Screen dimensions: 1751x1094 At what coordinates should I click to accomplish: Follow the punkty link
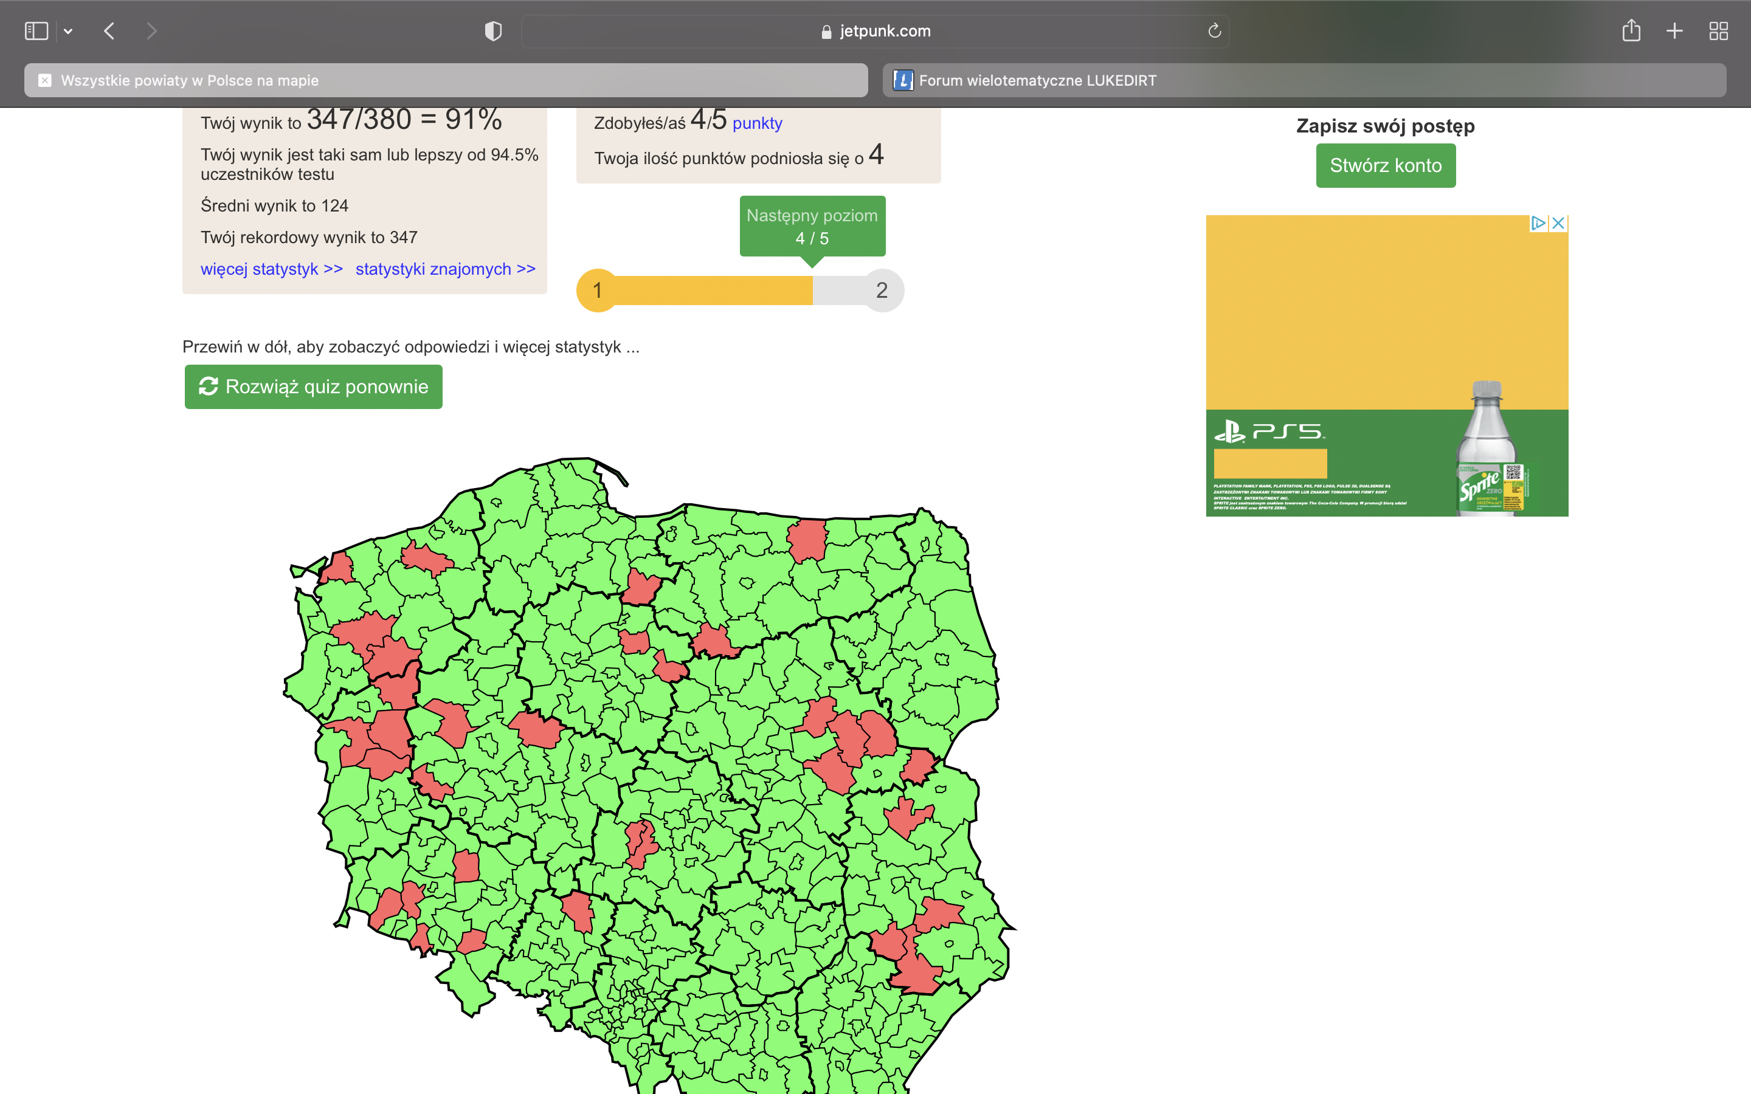(757, 124)
